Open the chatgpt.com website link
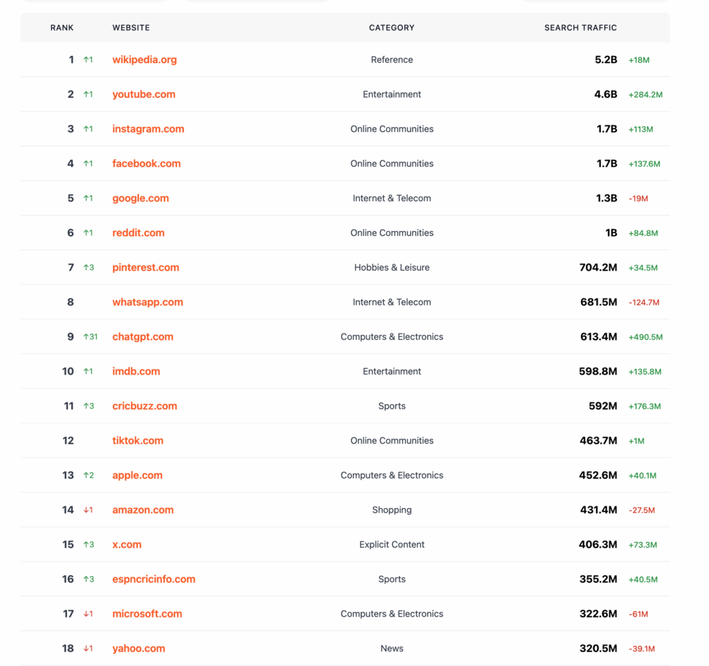Viewport: 709px width, 666px height. 143,336
